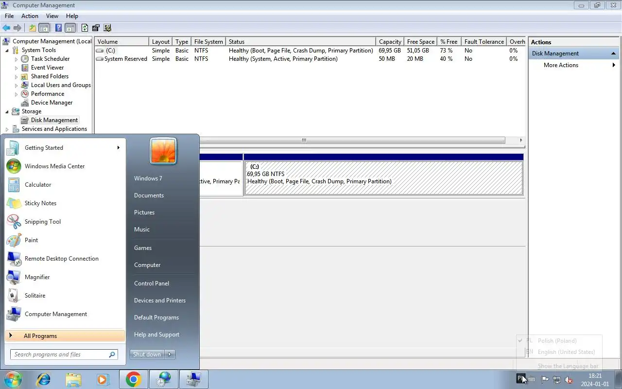Select the Task Scheduler icon in the tree
Viewport: 622px width, 389px height.
coord(25,59)
